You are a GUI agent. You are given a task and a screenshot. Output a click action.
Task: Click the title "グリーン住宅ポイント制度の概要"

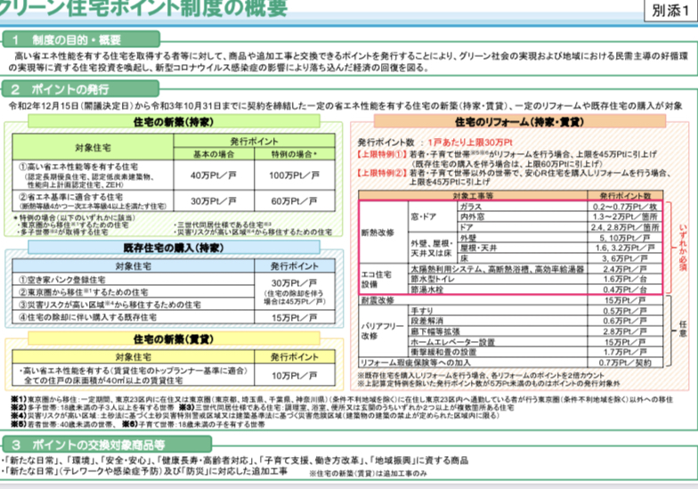click(x=143, y=8)
